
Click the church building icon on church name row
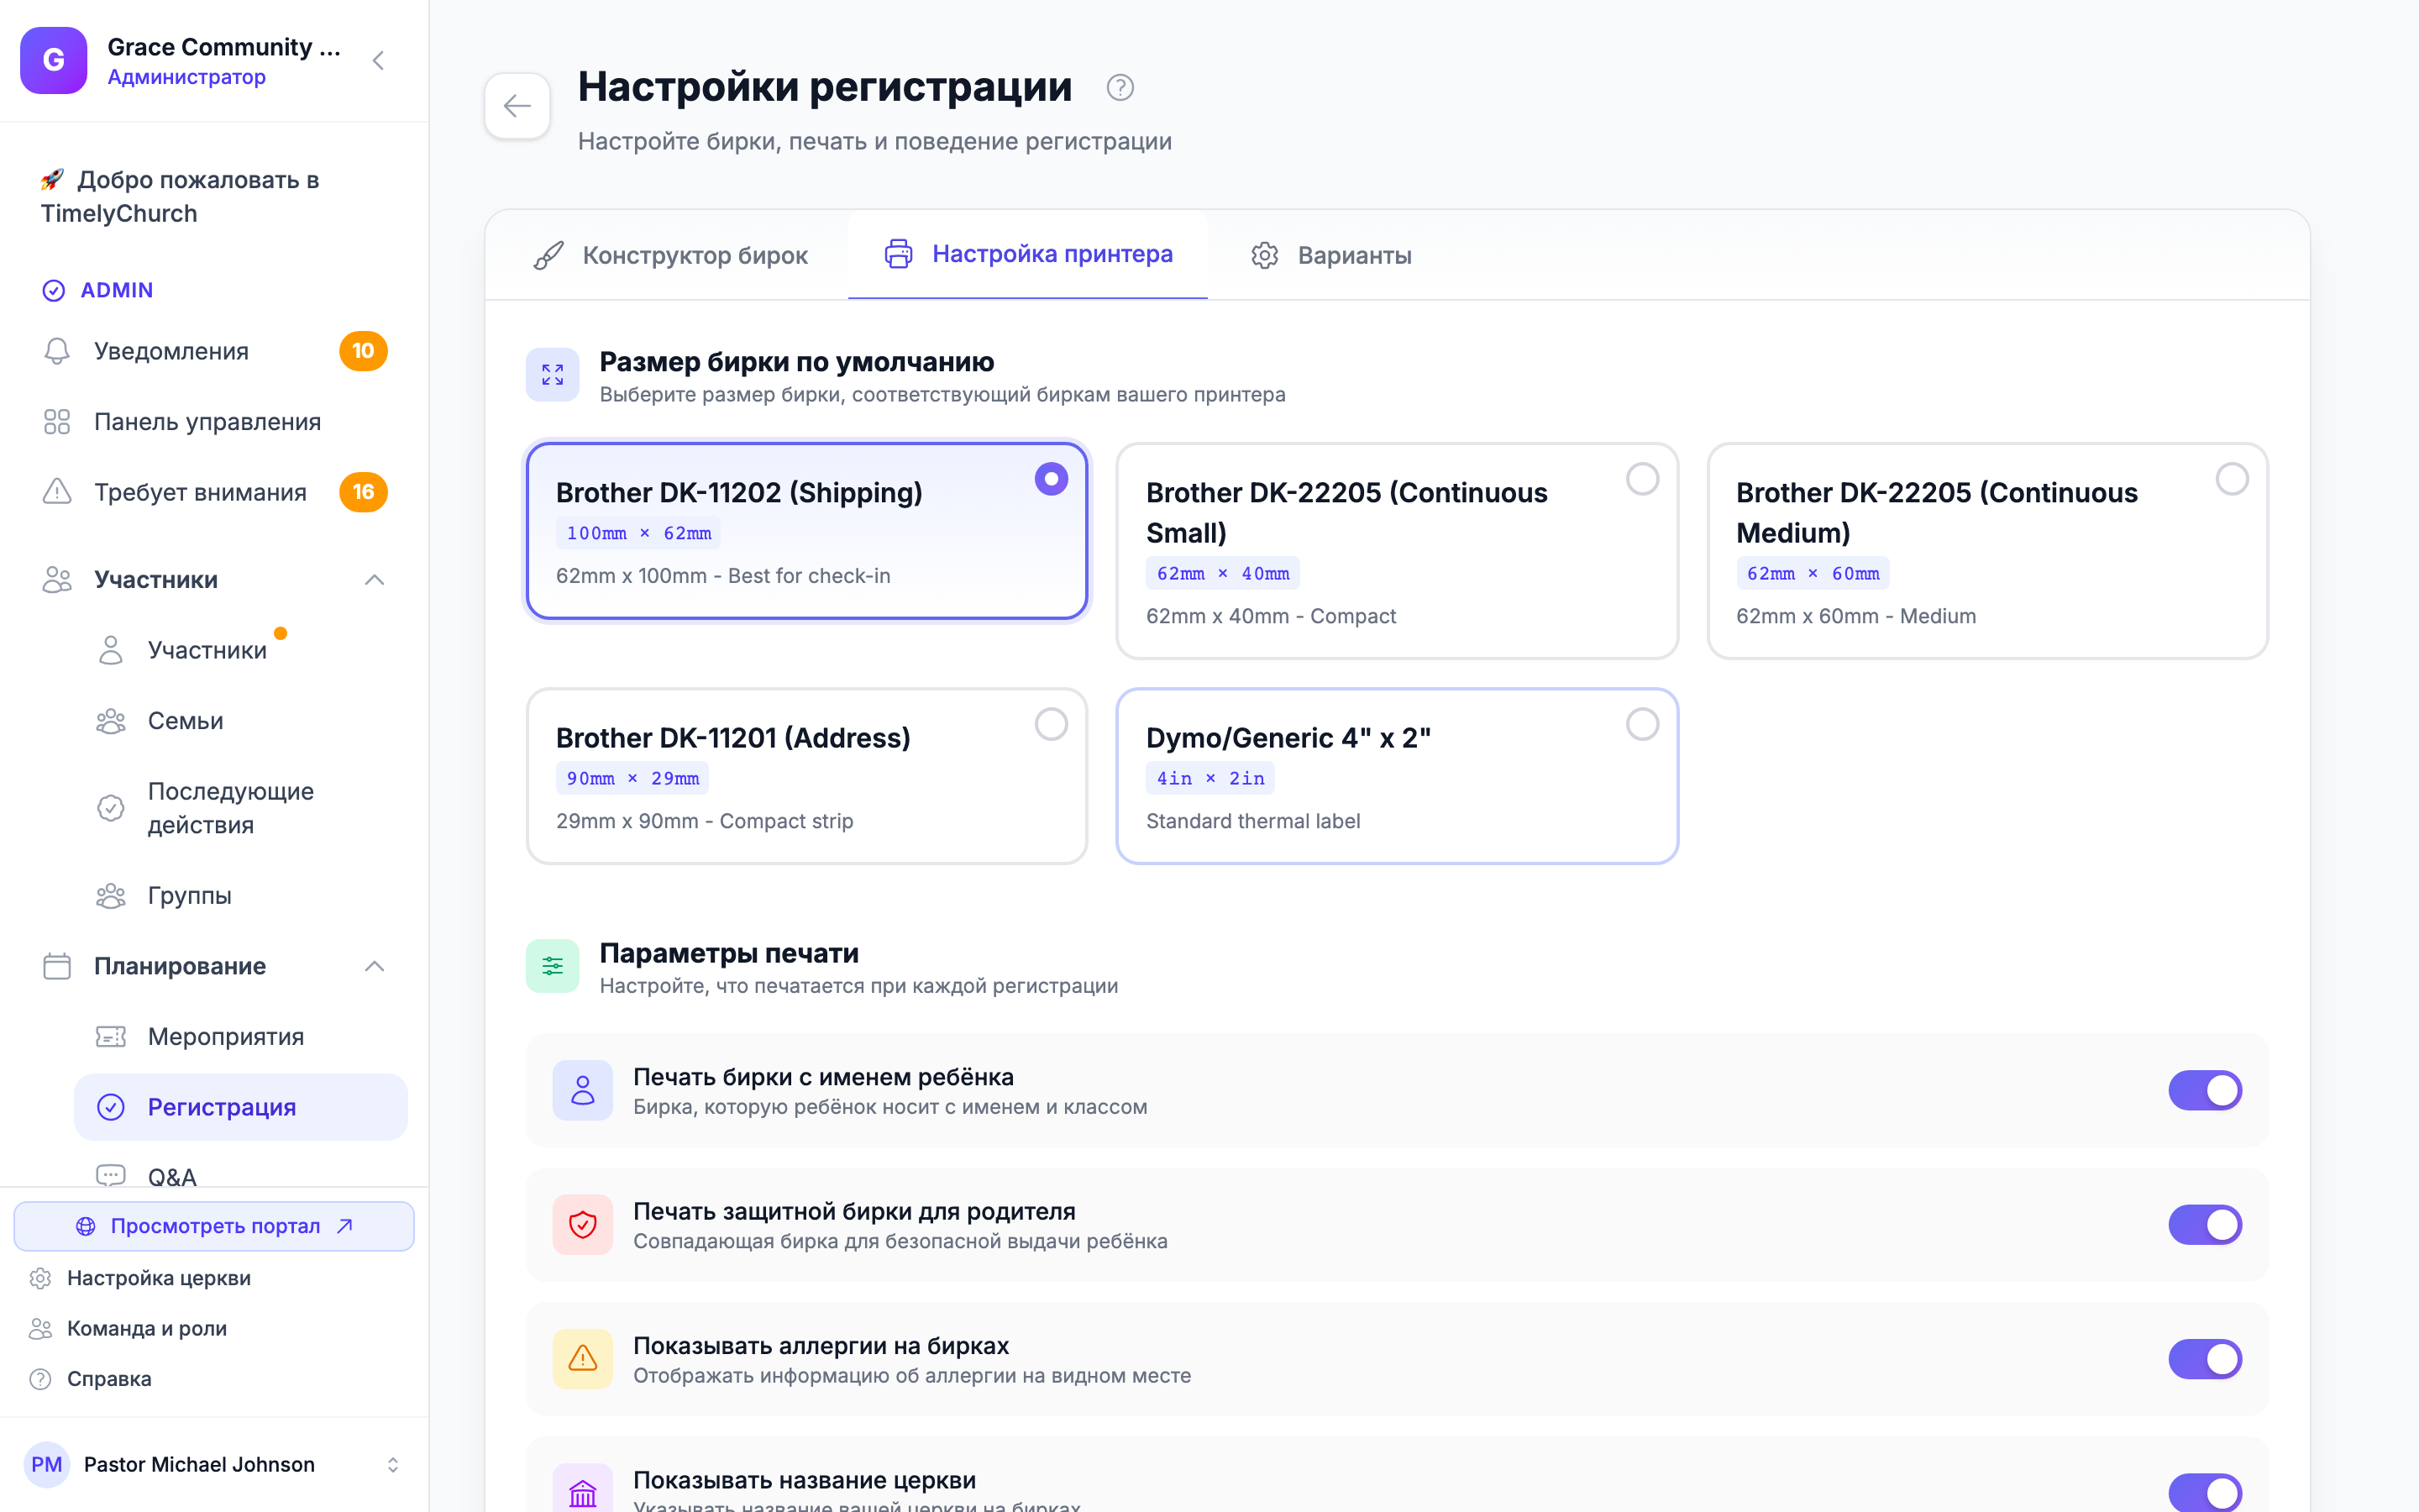coord(583,1490)
